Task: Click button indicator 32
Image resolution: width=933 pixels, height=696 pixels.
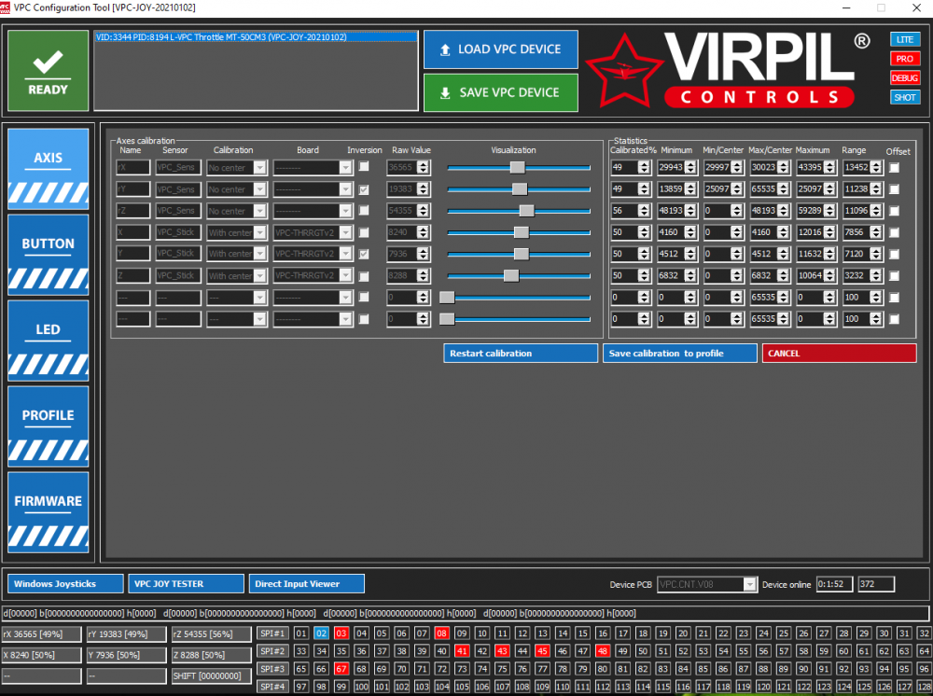Action: click(924, 633)
